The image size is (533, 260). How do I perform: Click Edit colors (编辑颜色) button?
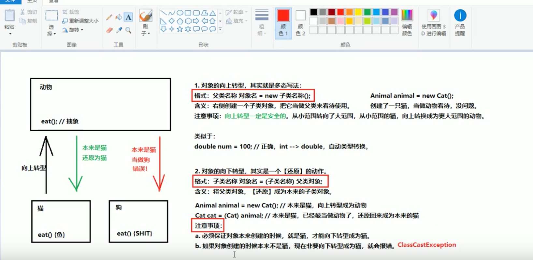(407, 23)
